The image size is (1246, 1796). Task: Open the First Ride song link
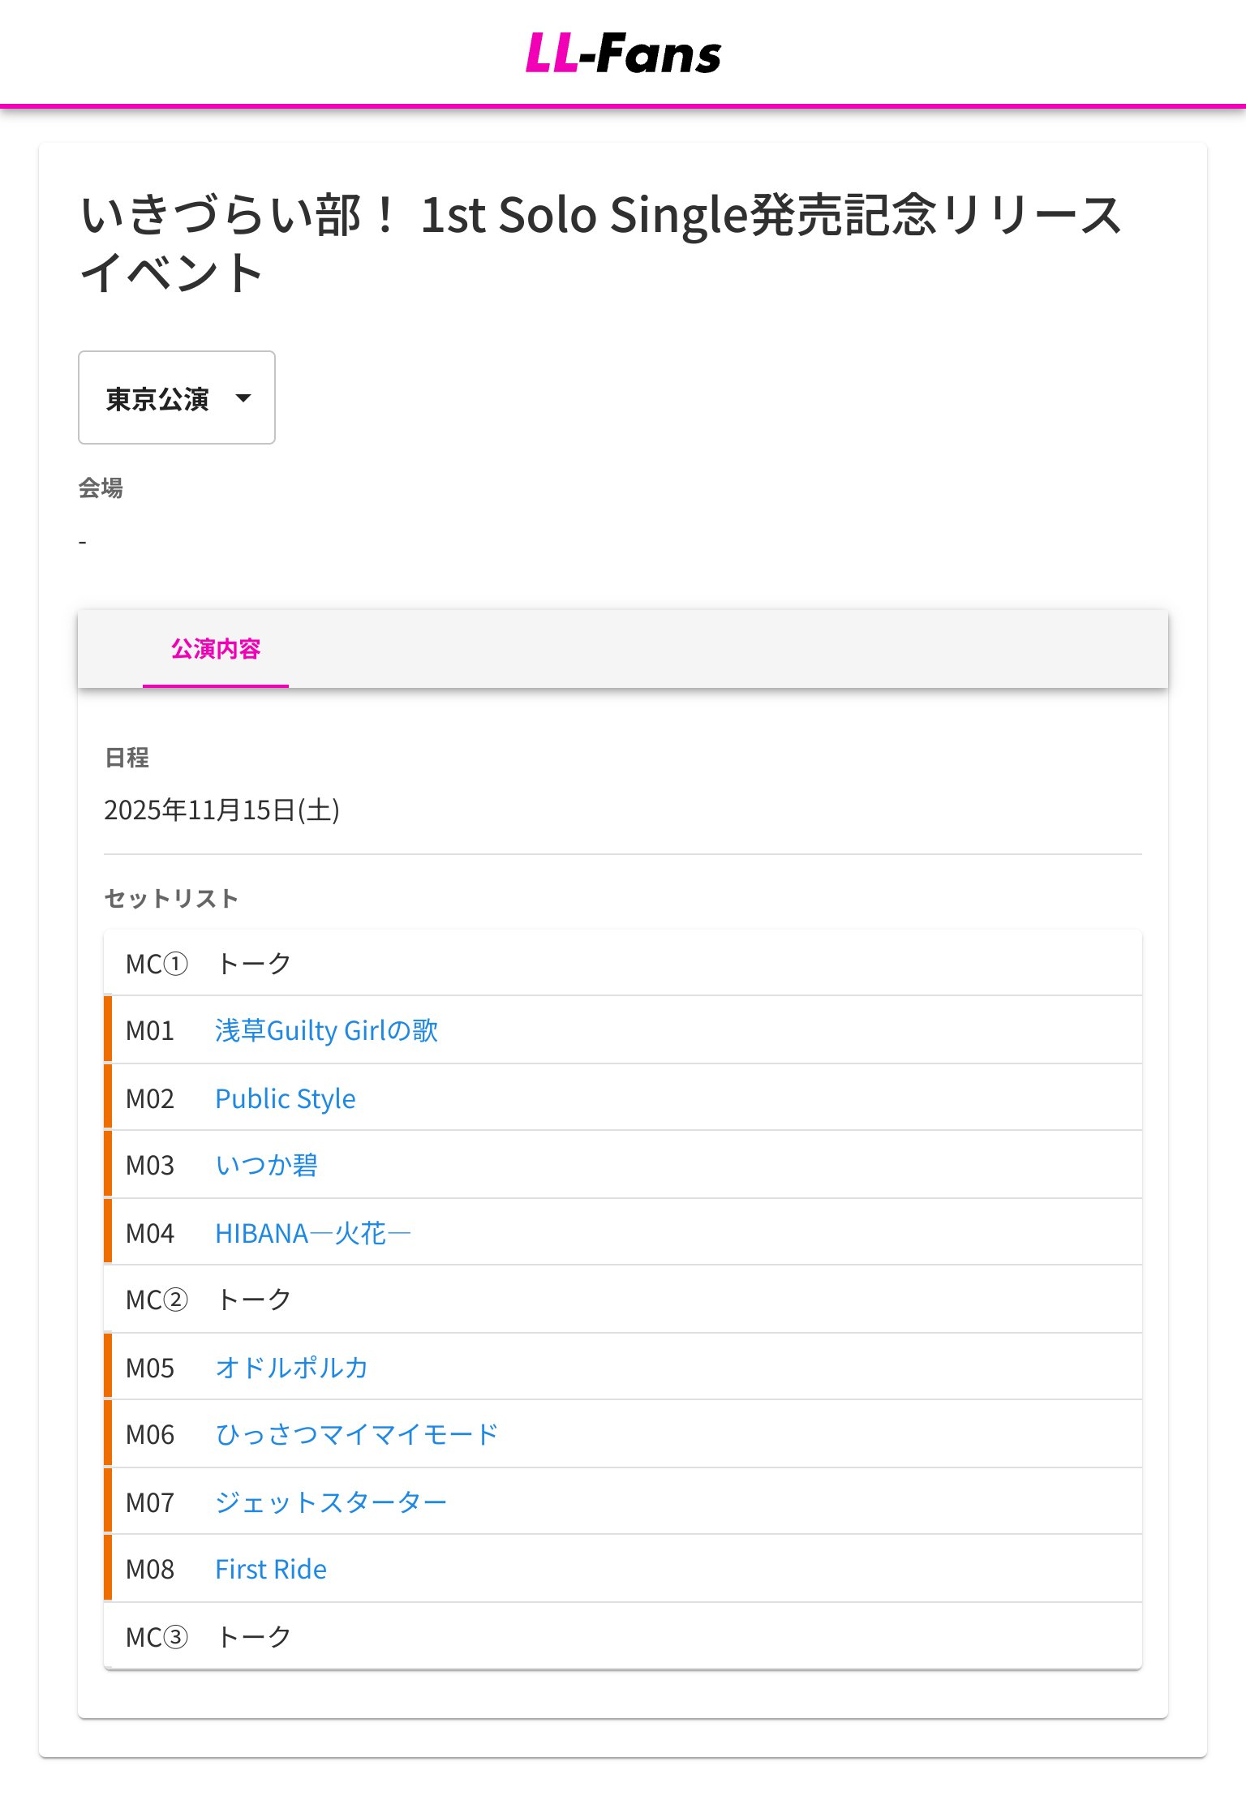pos(271,1569)
